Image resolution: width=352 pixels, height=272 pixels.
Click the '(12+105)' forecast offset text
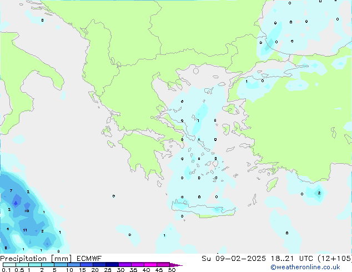[x=334, y=259]
